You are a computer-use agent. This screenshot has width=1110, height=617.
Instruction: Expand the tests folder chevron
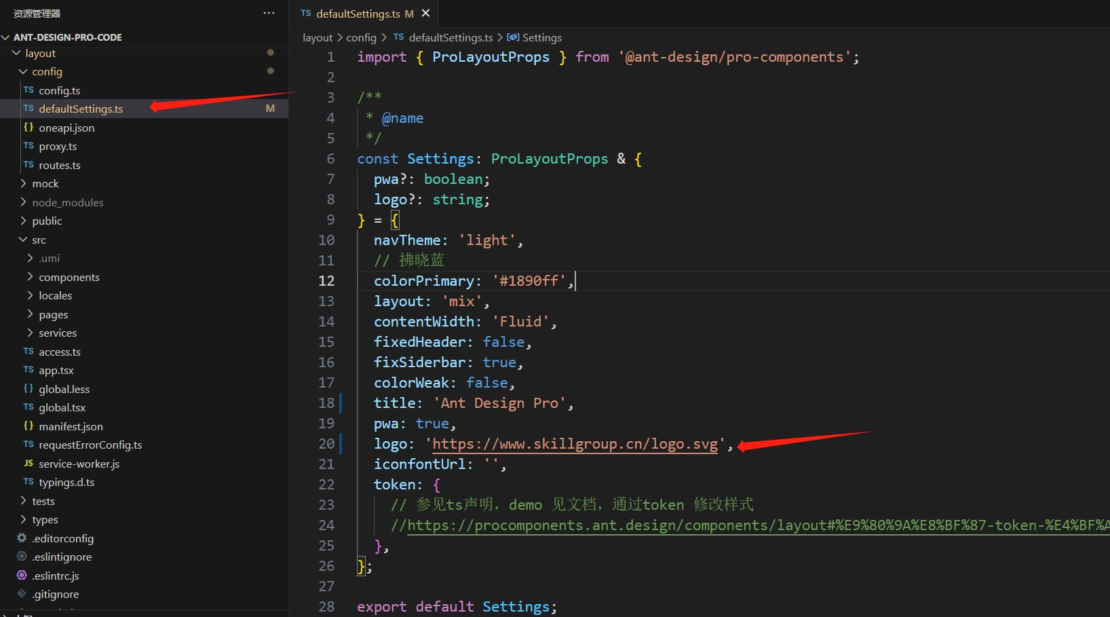[23, 501]
